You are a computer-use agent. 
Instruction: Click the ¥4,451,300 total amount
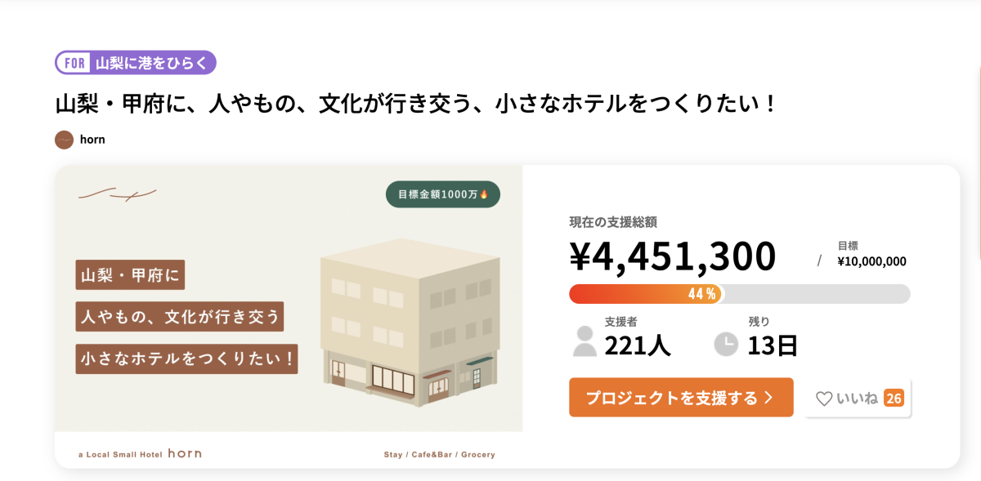(x=673, y=256)
